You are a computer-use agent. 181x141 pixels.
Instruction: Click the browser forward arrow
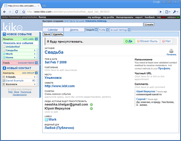pos(10,12)
